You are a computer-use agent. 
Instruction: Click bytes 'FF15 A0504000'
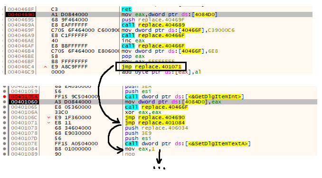pos(76,144)
